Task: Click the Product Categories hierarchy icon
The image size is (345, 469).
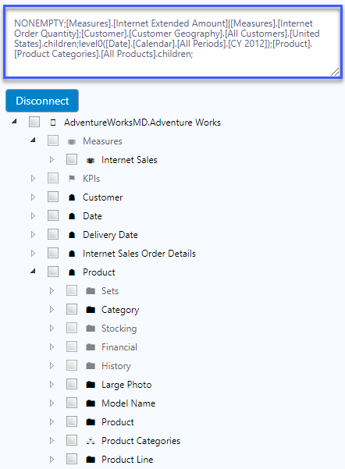Action: point(91,441)
